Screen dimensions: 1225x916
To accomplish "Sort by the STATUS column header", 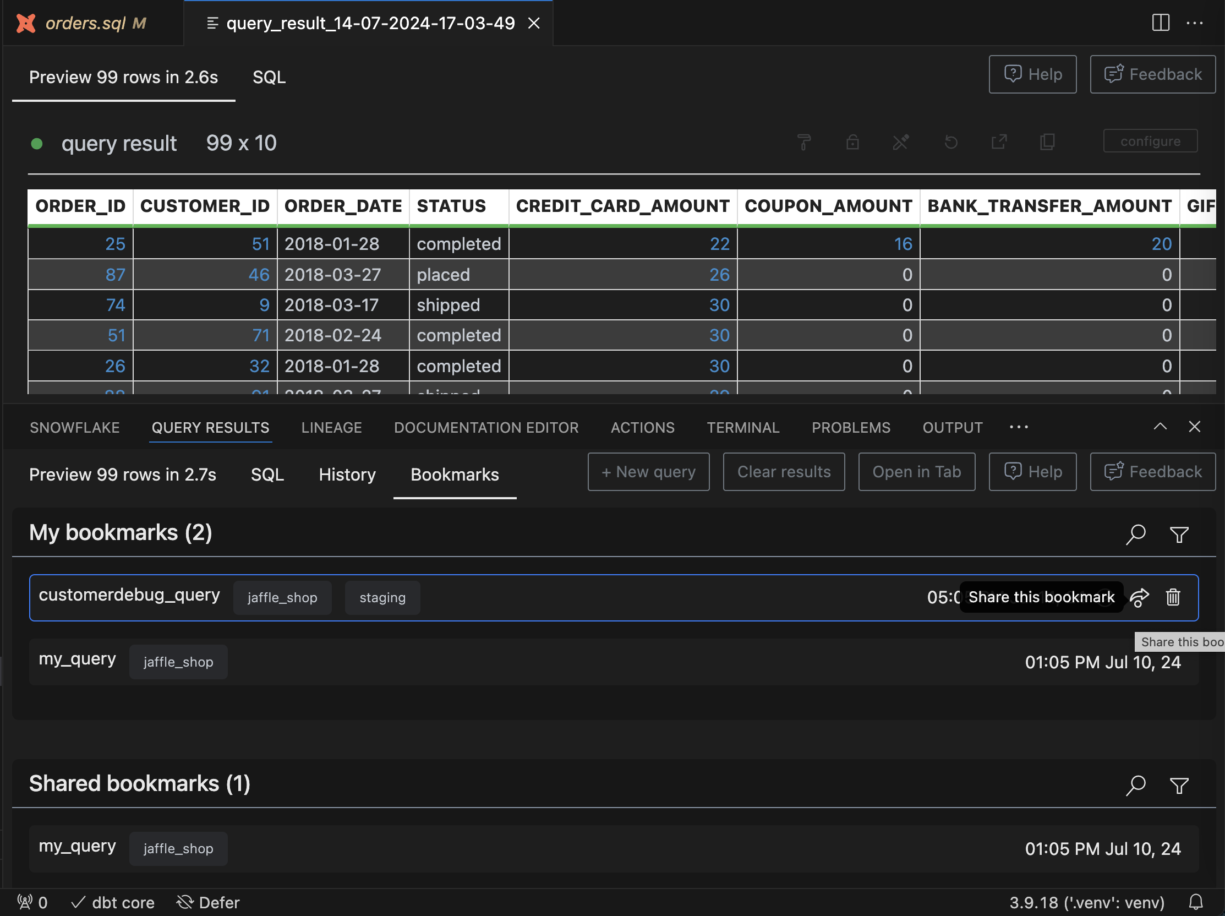I will click(459, 206).
